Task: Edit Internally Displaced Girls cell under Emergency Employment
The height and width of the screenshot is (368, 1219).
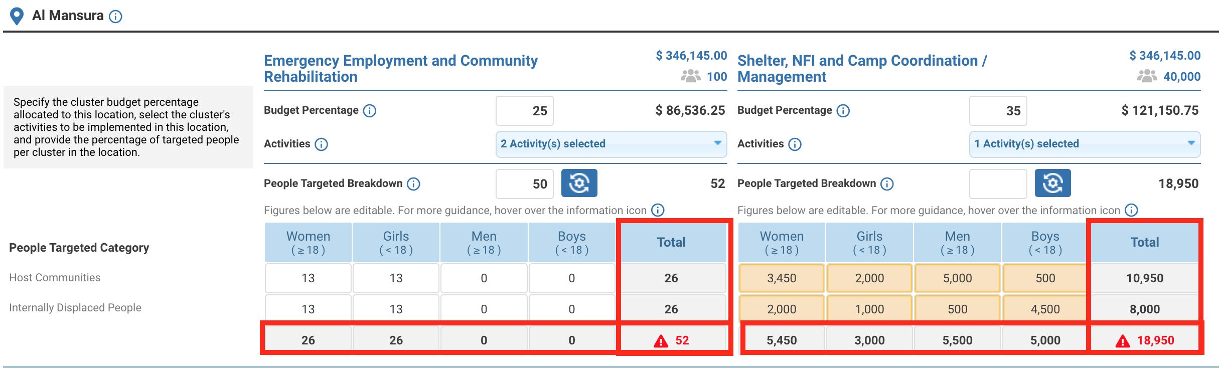Action: click(396, 309)
